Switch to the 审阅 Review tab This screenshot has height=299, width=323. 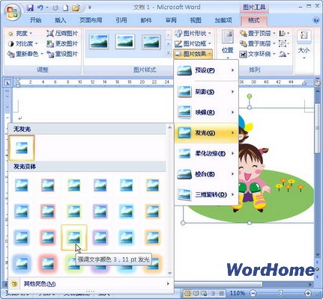coord(171,20)
